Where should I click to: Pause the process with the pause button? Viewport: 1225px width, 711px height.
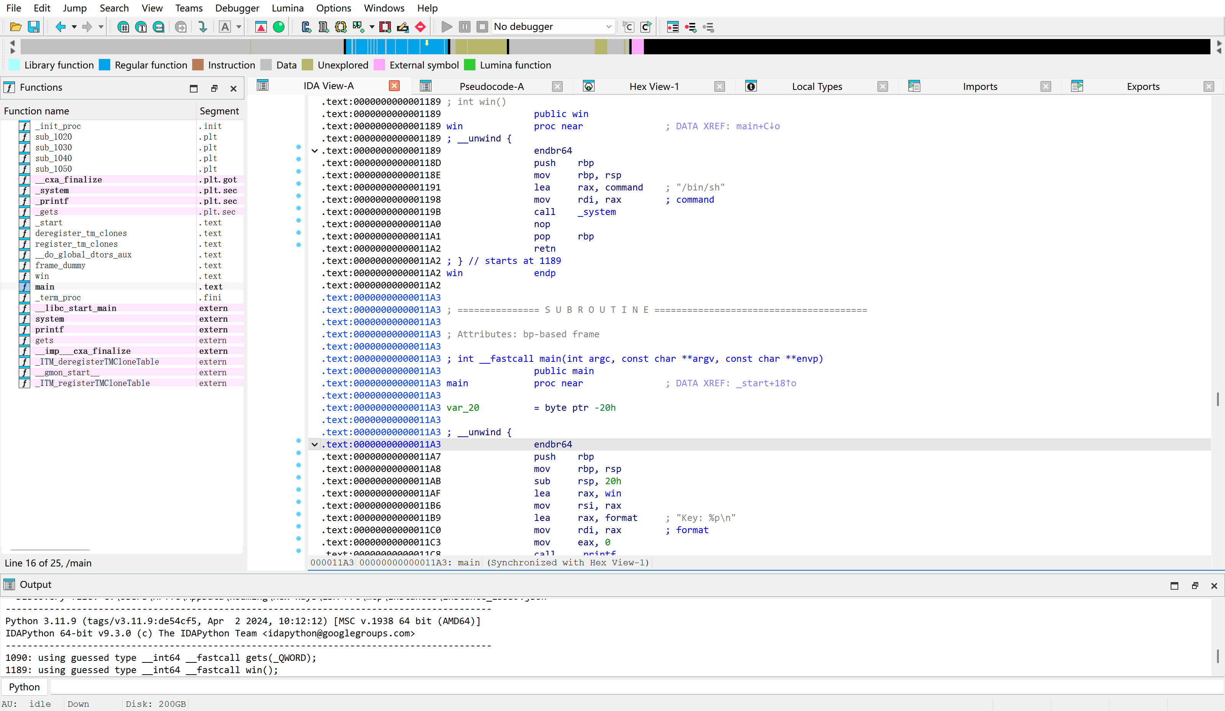pyautogui.click(x=465, y=27)
